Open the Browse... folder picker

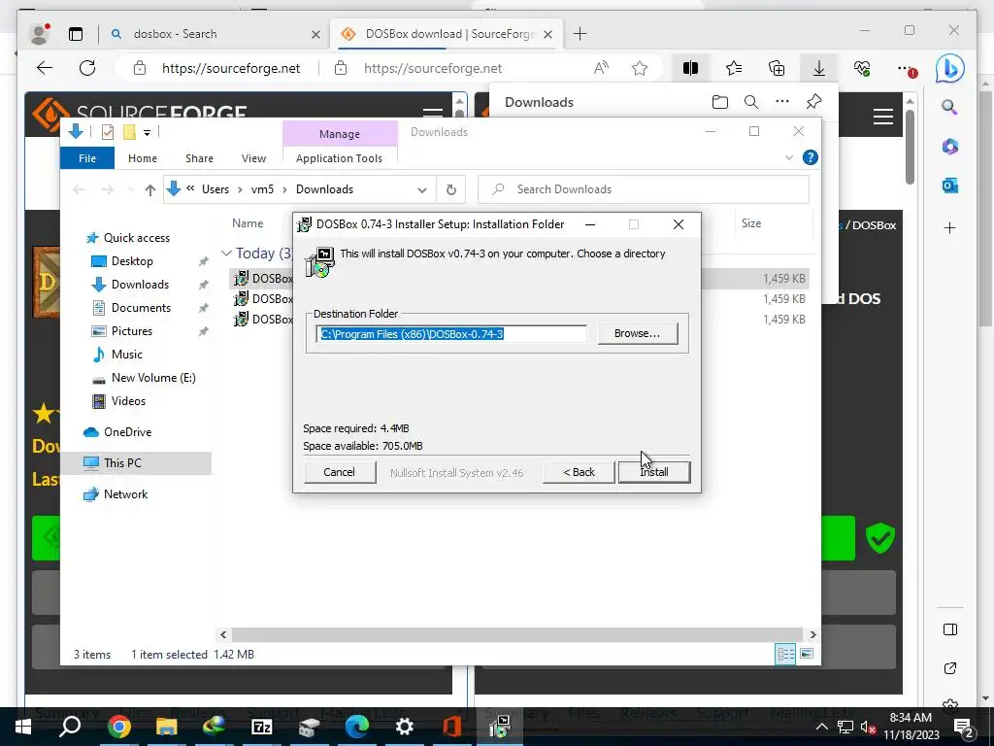click(x=637, y=333)
